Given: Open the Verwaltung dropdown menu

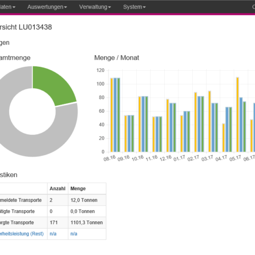Looking at the screenshot, I should 95,7.
